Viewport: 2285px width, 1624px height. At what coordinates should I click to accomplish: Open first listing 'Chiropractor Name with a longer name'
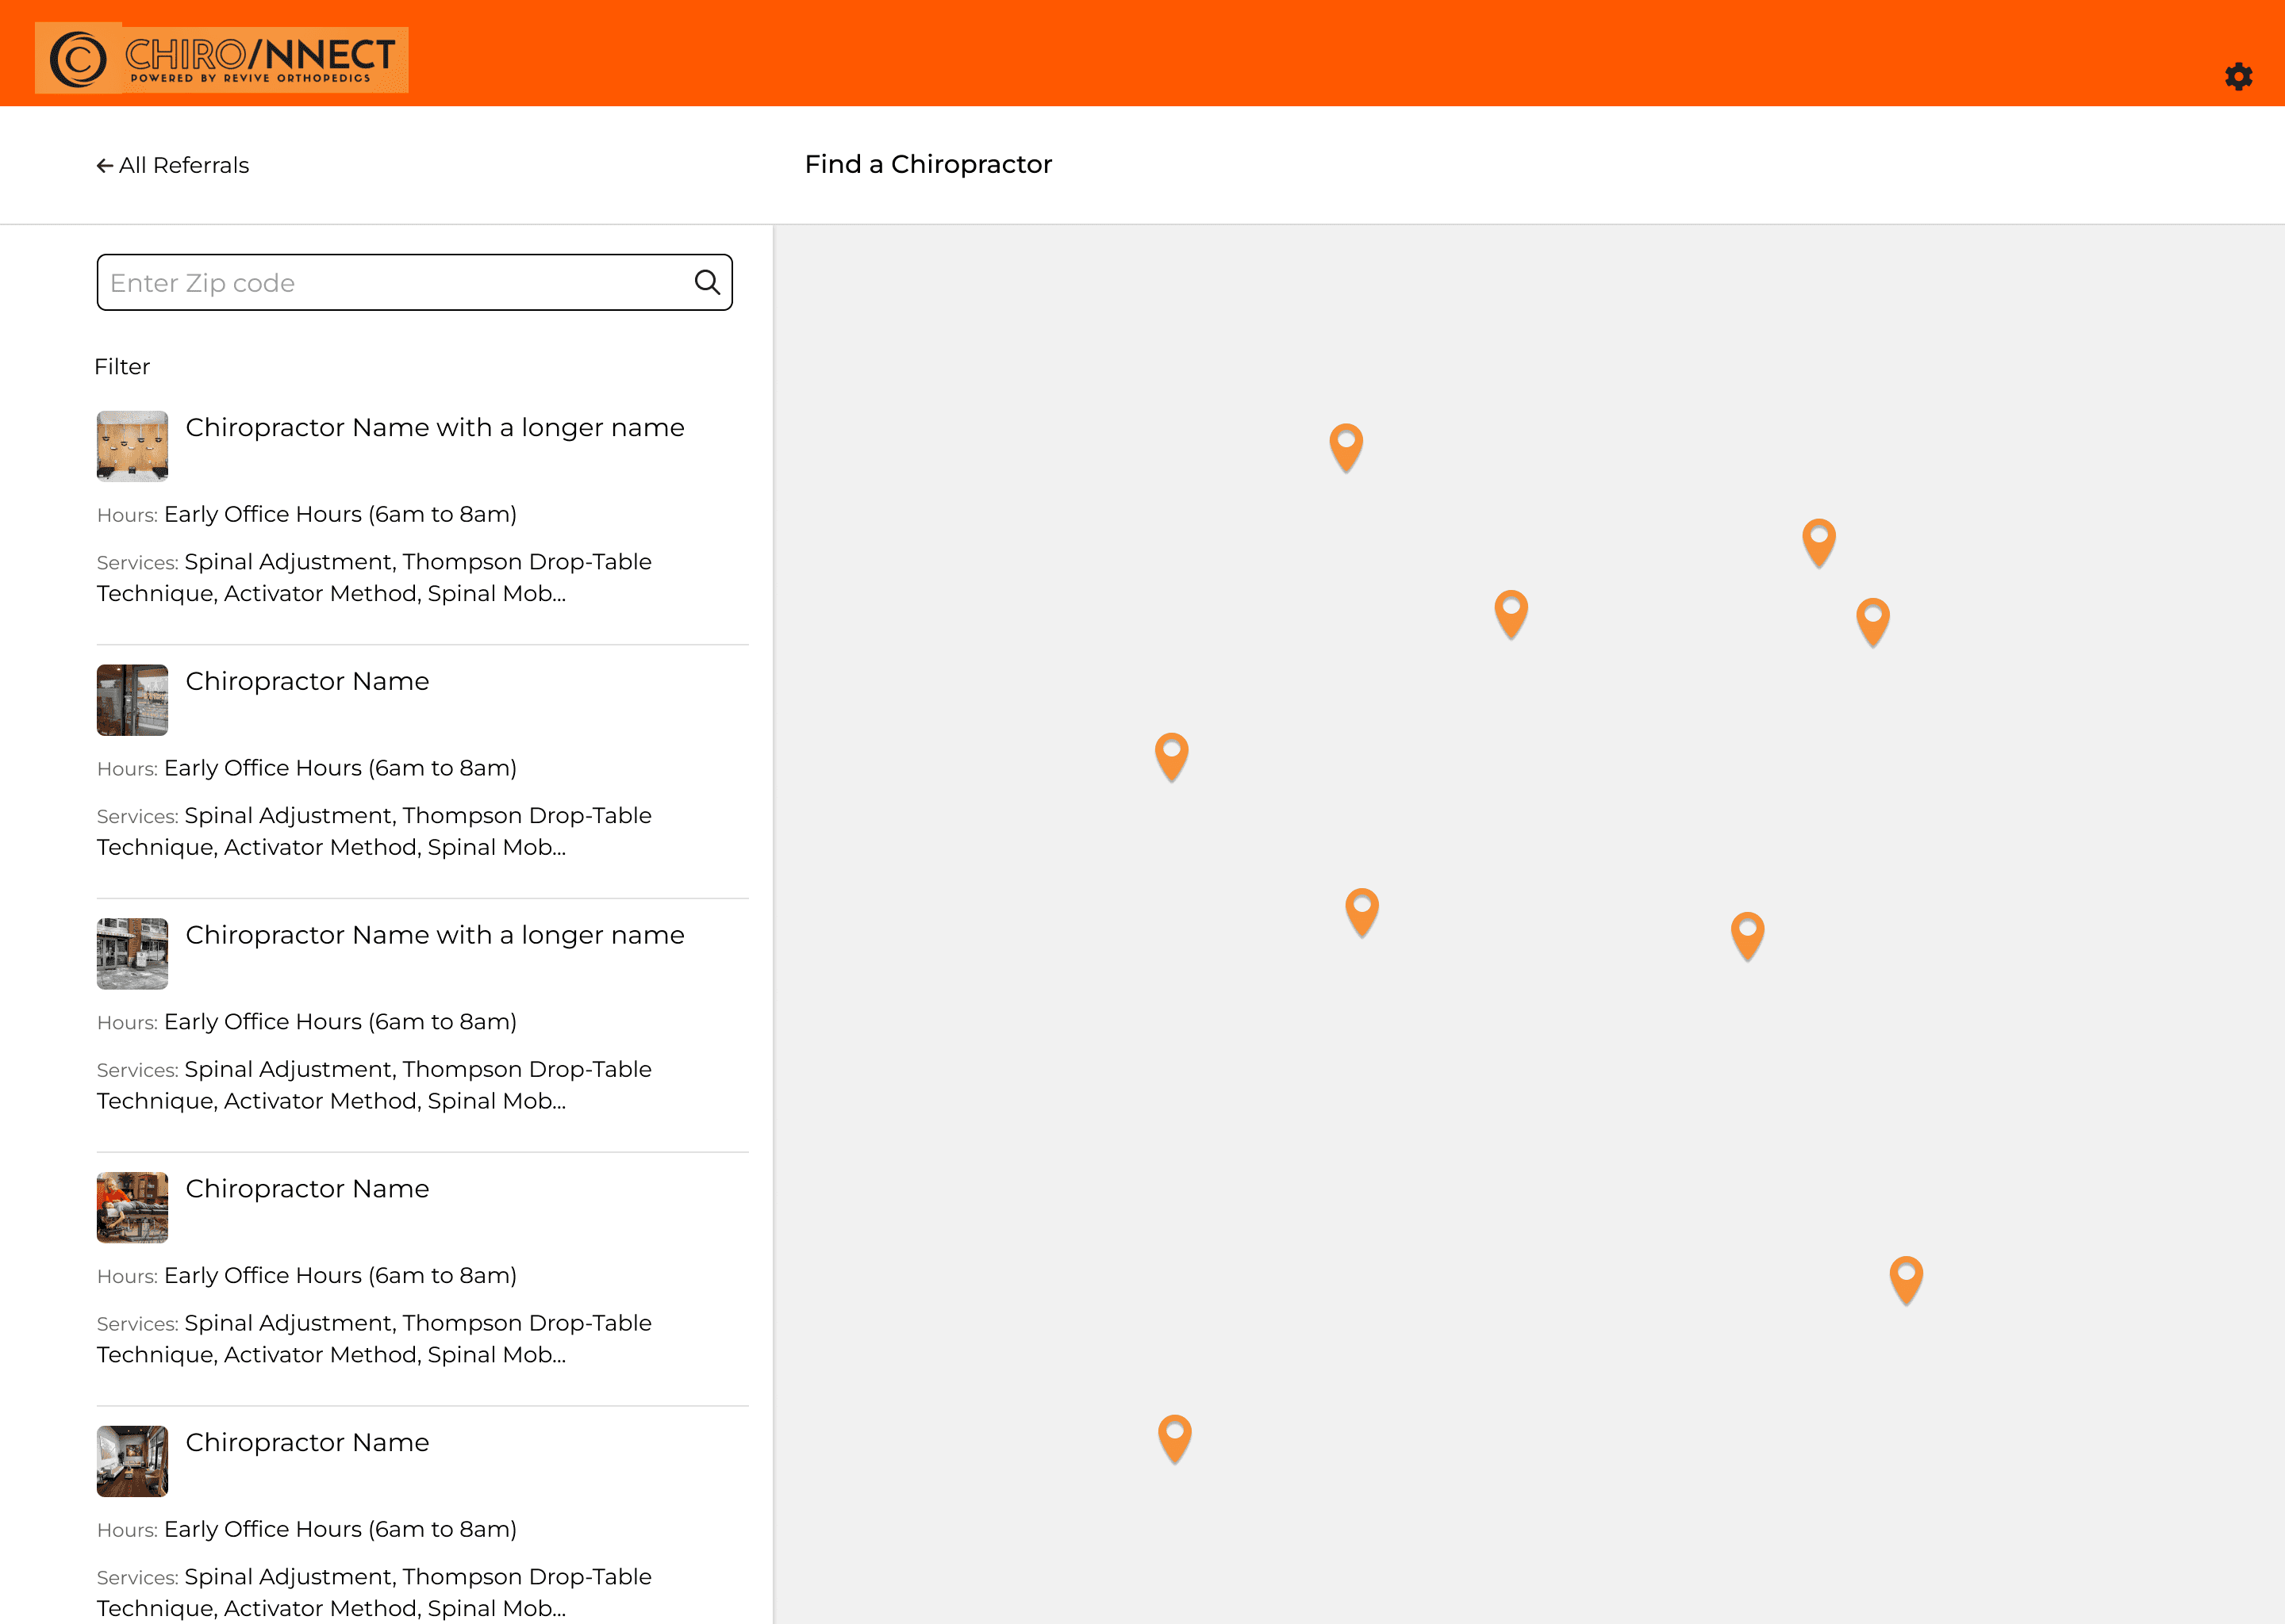[x=436, y=428]
